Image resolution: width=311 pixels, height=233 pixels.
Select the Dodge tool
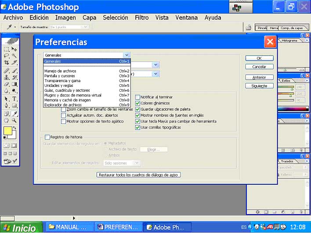click(14, 91)
